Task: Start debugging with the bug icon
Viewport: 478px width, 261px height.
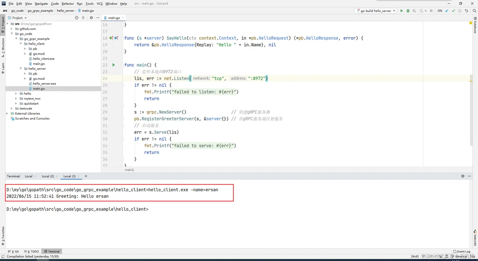Action: tap(408, 11)
